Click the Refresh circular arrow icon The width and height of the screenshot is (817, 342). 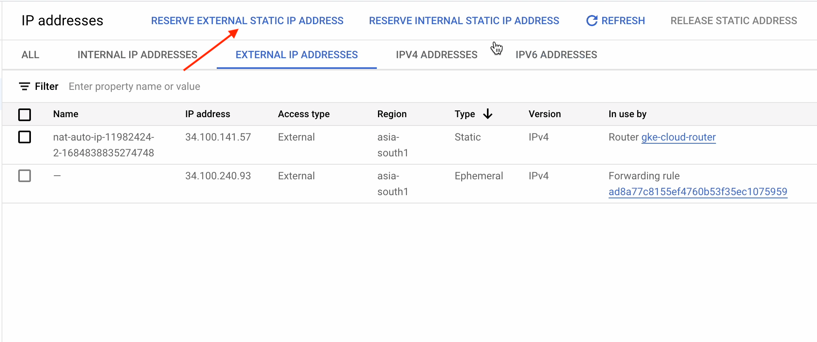click(x=592, y=21)
